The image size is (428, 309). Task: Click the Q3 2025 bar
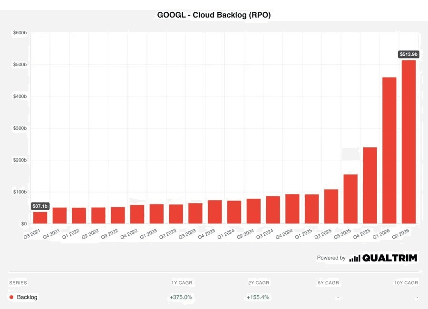tap(350, 199)
